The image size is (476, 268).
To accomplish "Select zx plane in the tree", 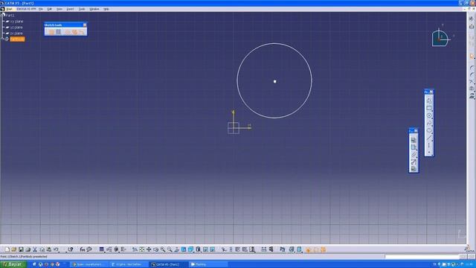I will [16, 33].
